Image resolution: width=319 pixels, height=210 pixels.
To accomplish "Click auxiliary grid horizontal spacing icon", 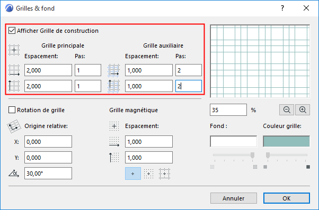I will coord(113,70).
